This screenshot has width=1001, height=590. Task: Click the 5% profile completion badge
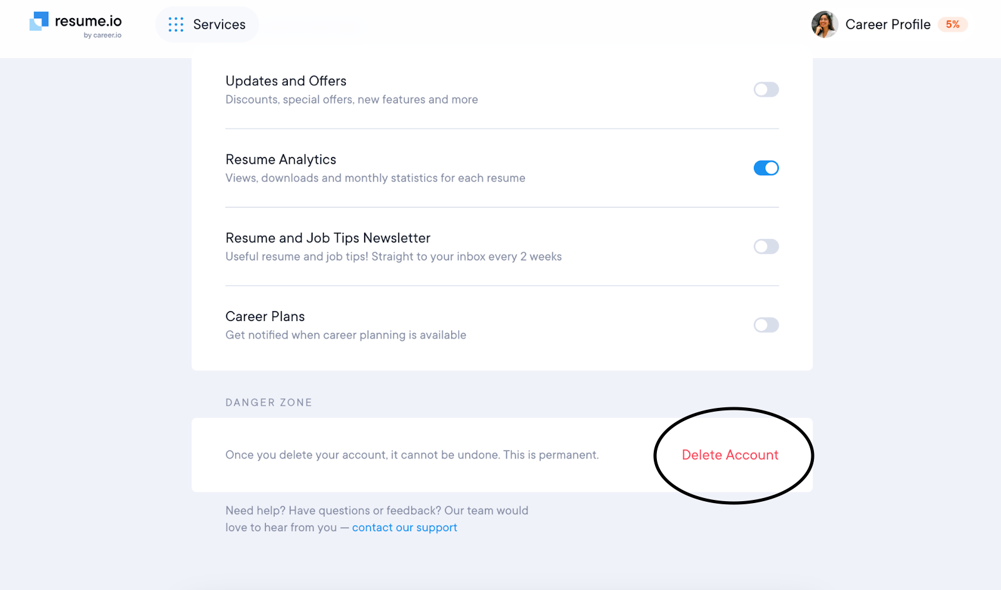[x=952, y=24]
